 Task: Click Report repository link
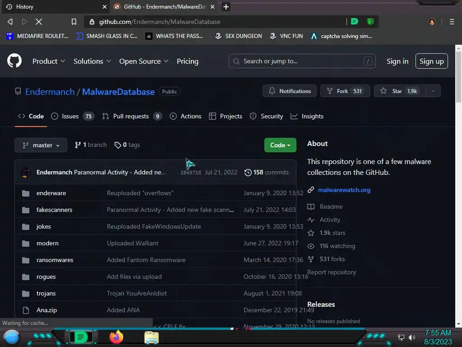pos(332,272)
